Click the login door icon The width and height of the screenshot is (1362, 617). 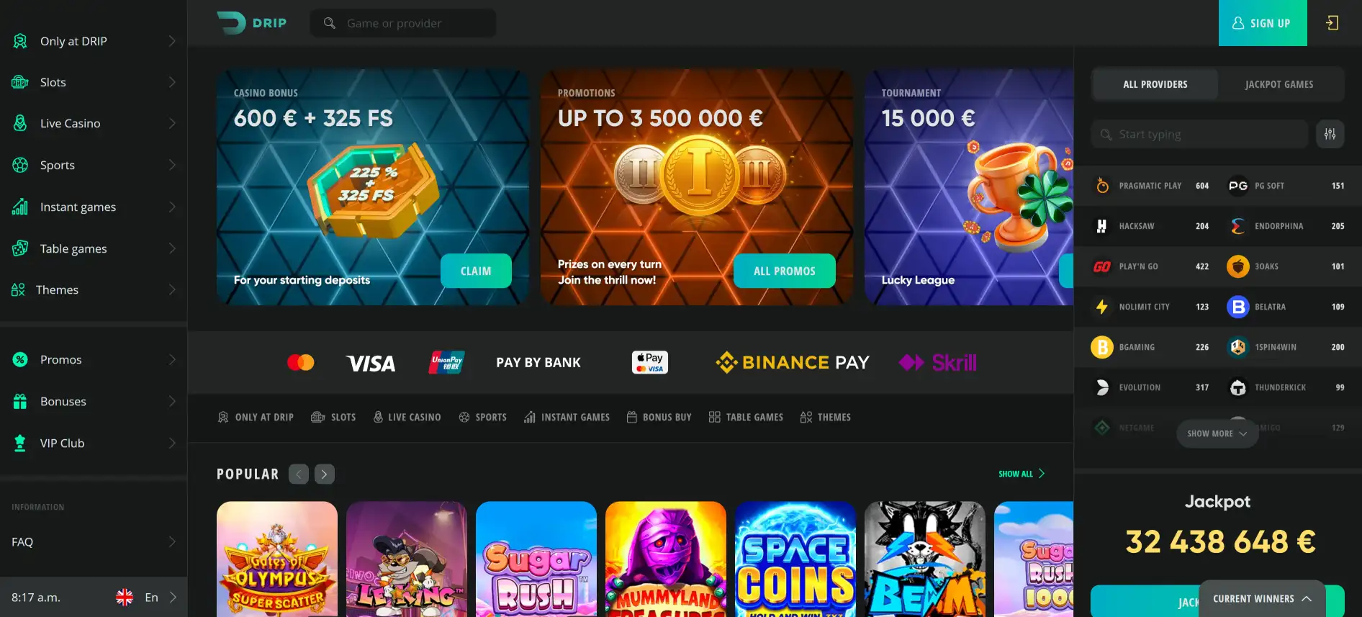pos(1332,23)
